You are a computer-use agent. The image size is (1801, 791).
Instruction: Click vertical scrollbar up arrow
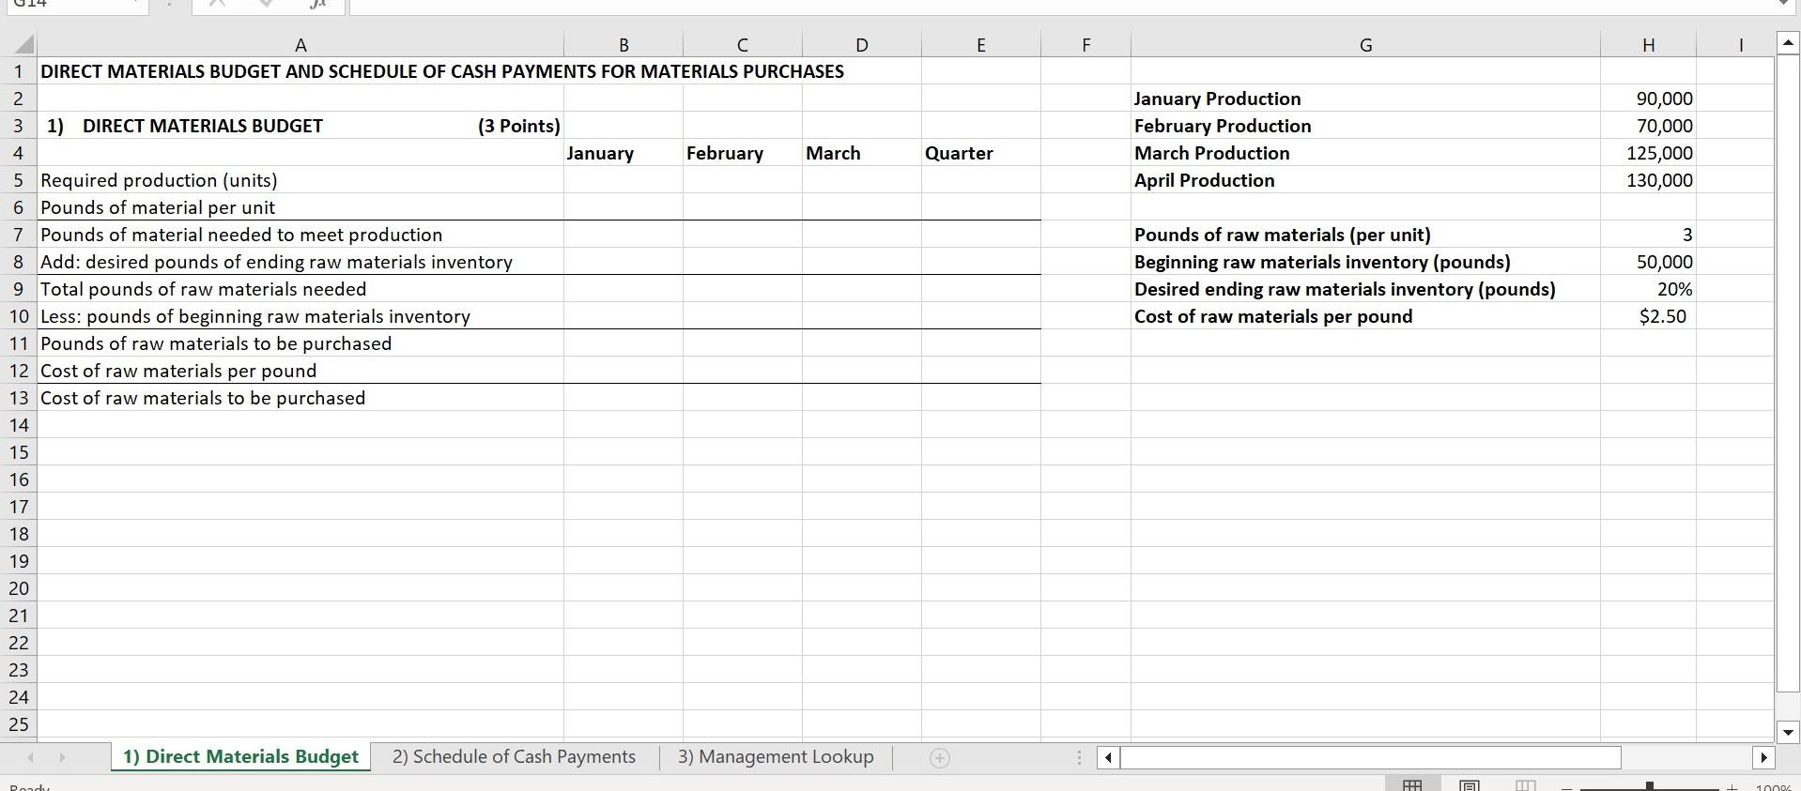click(x=1788, y=42)
